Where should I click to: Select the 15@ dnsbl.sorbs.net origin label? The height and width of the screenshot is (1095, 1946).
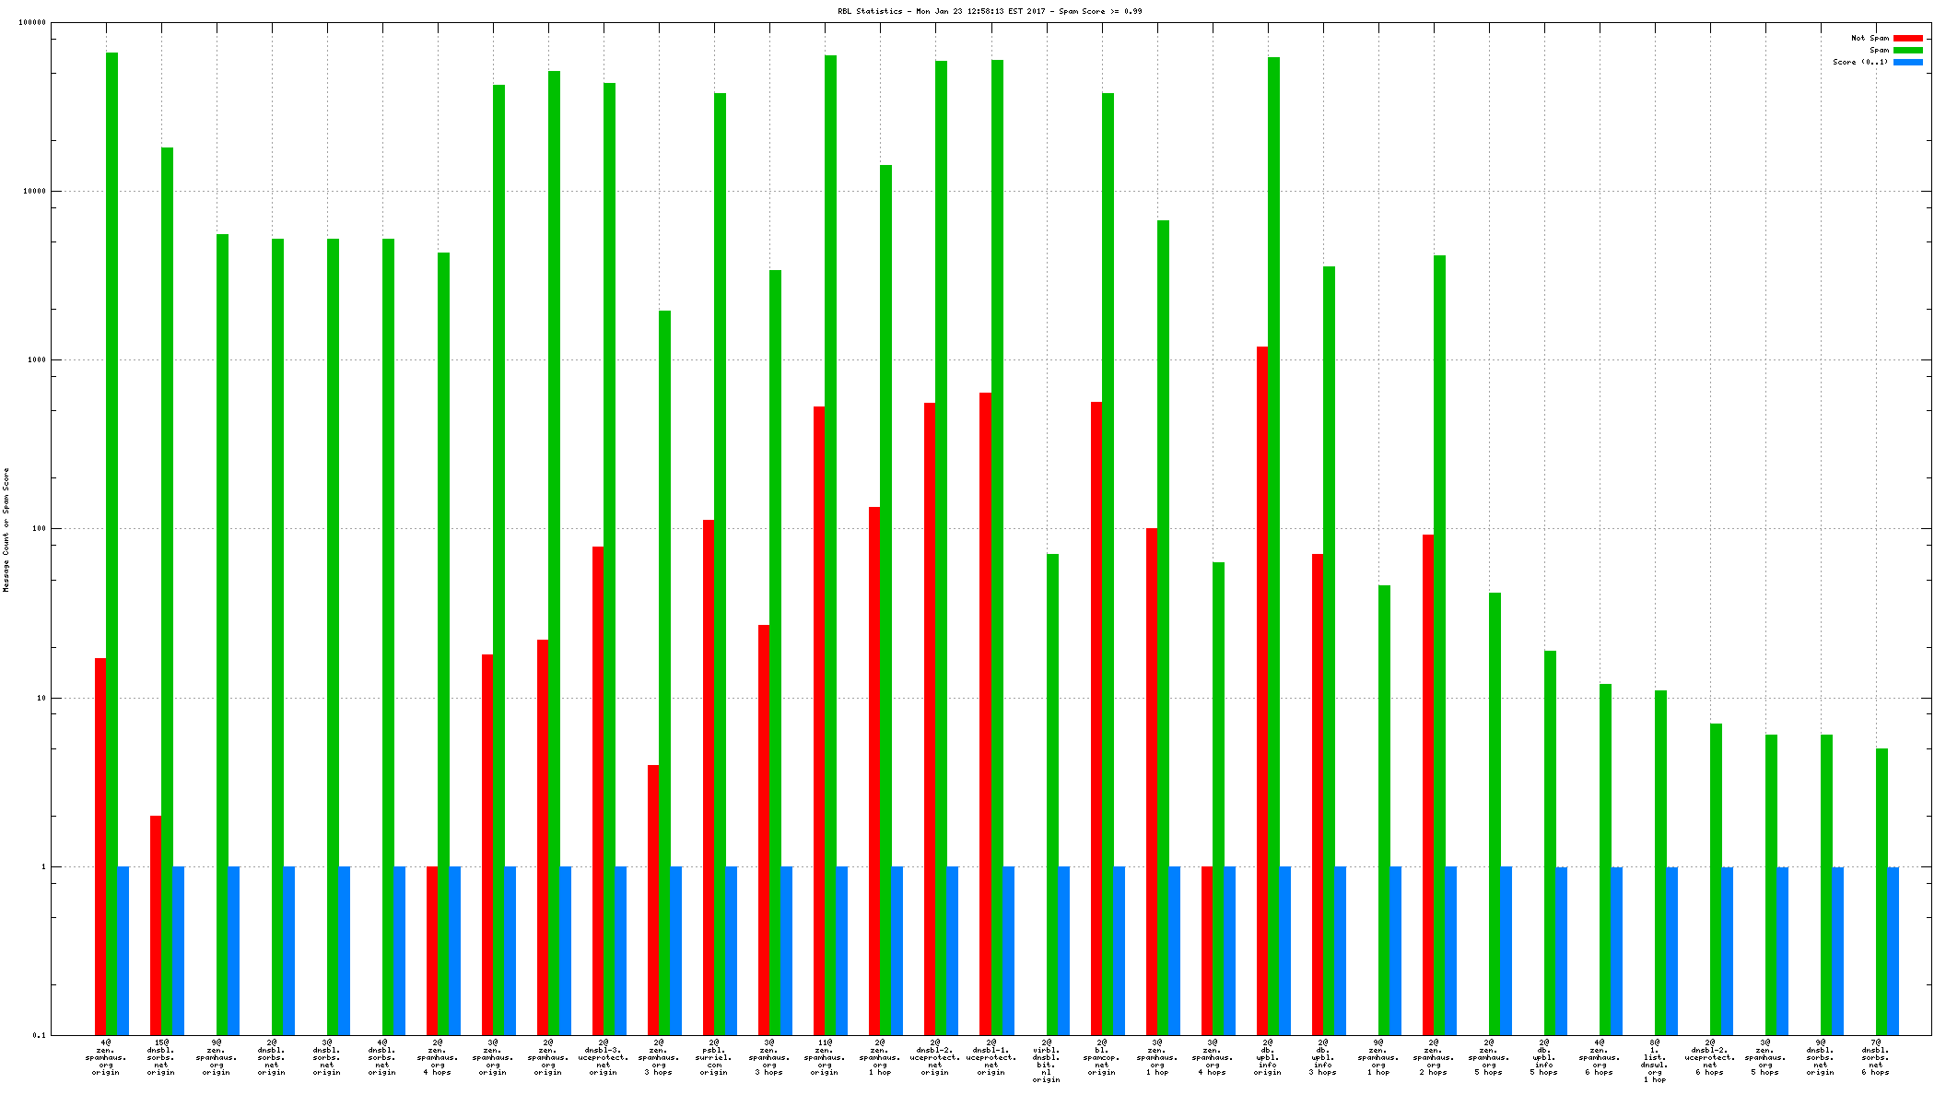(160, 1057)
